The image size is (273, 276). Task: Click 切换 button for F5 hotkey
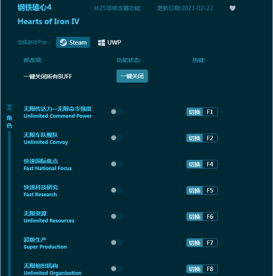pyautogui.click(x=195, y=191)
